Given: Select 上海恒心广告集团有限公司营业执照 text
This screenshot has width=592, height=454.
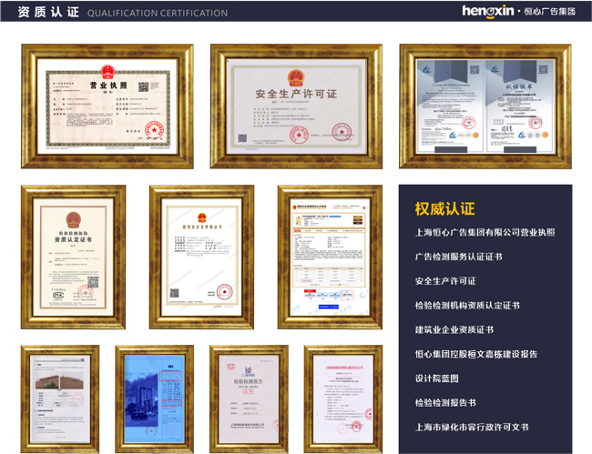Looking at the screenshot, I should (485, 232).
